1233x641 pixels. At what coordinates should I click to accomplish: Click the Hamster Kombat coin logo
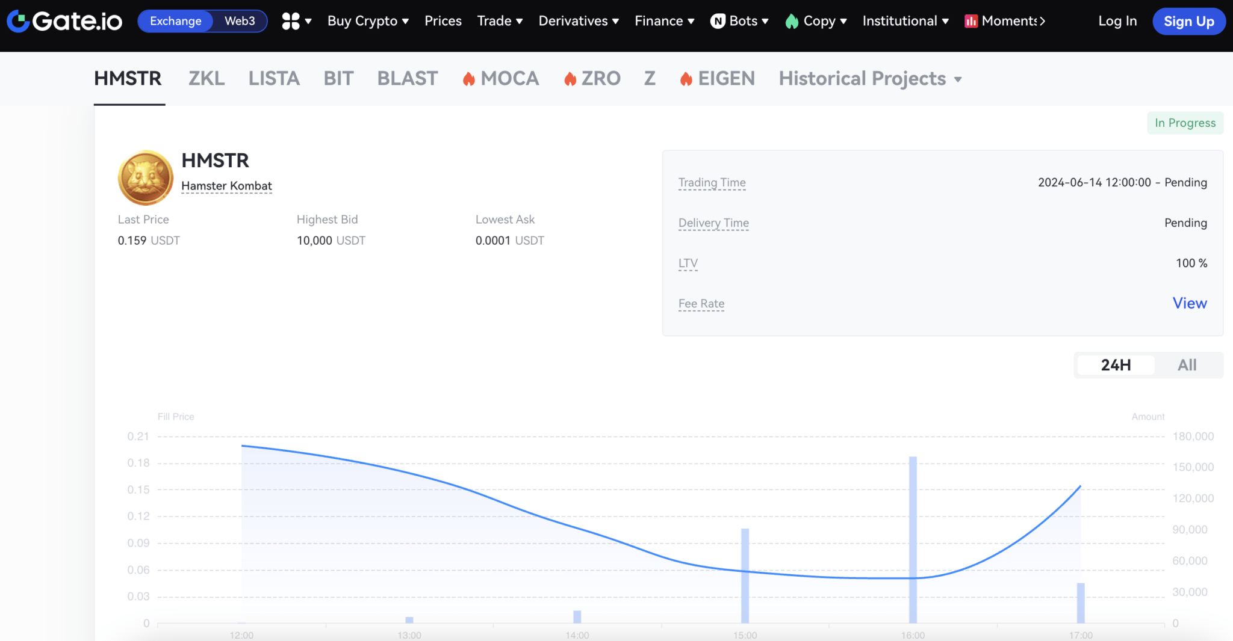coord(146,177)
